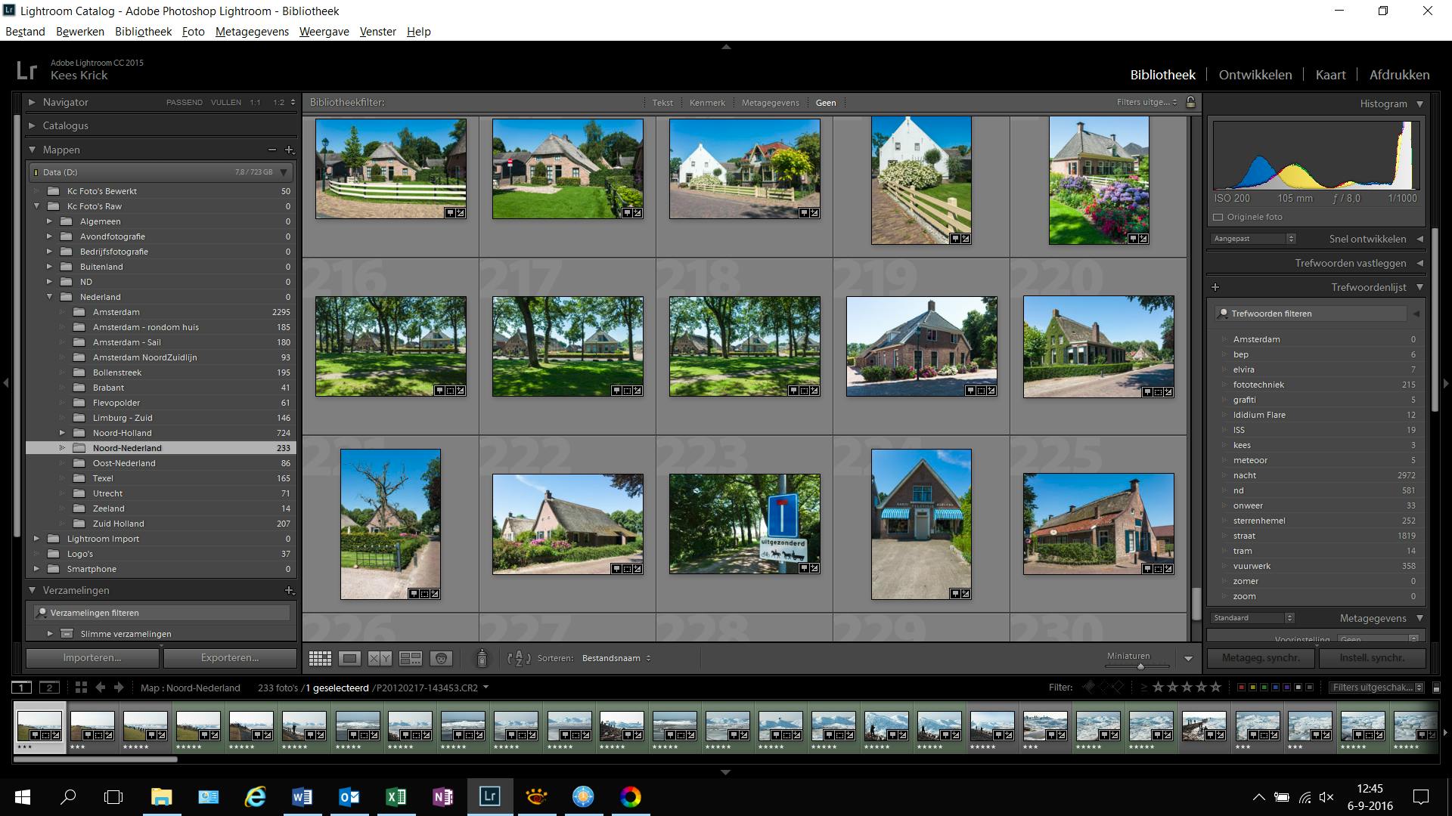Reverse sort order with the A-Z icon
Viewport: 1452px width, 816px height.
coord(518,658)
